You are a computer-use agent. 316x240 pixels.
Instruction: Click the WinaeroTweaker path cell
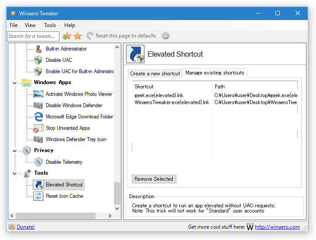[x=255, y=102]
